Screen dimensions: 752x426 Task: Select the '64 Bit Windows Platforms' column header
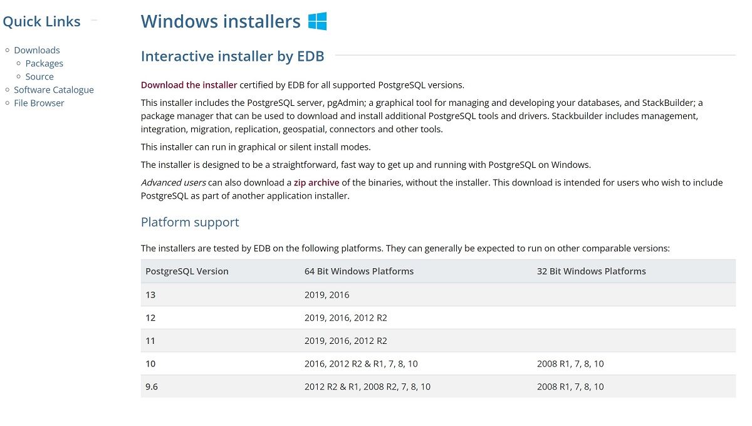359,271
